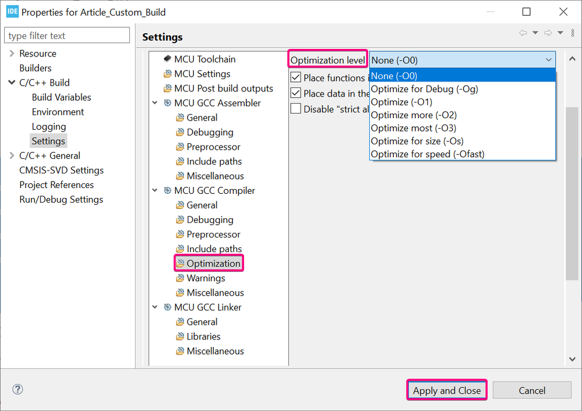
Task: Select Optimize for Debug (-Og) option
Action: click(424, 89)
